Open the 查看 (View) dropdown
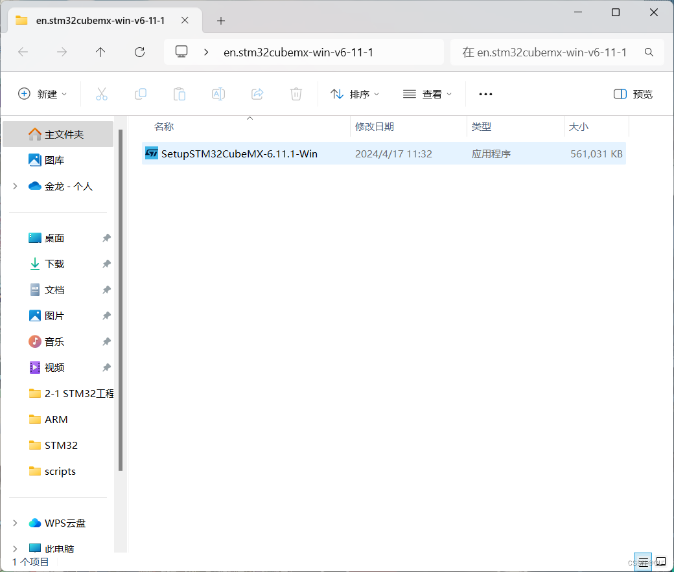This screenshot has height=572, width=674. pos(427,94)
